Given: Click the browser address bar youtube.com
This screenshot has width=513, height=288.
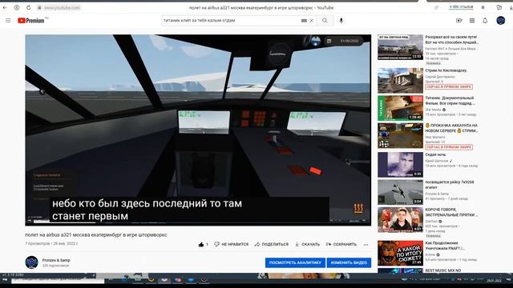Looking at the screenshot, I should click(62, 7).
